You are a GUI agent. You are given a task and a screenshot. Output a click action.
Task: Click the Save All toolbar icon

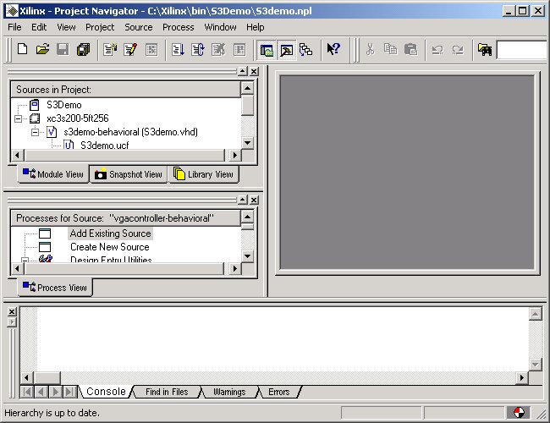[84, 49]
